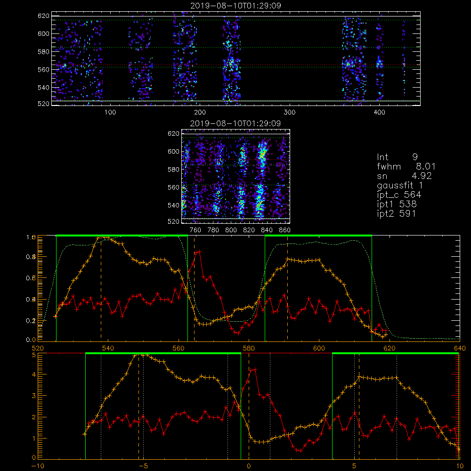Click y-axis label 600 on middle image
Viewport: 471px width, 471px height.
173,151
